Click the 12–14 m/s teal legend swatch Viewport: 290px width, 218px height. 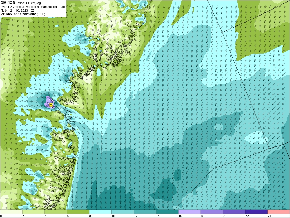[x=145, y=212]
